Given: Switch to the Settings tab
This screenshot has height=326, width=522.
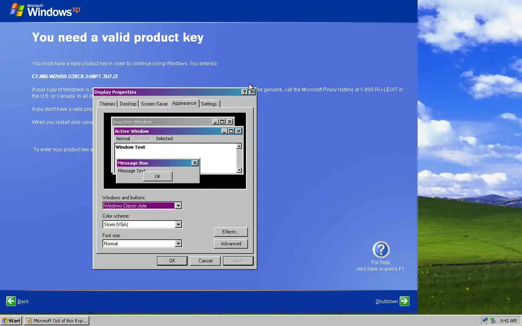Looking at the screenshot, I should click(x=209, y=104).
